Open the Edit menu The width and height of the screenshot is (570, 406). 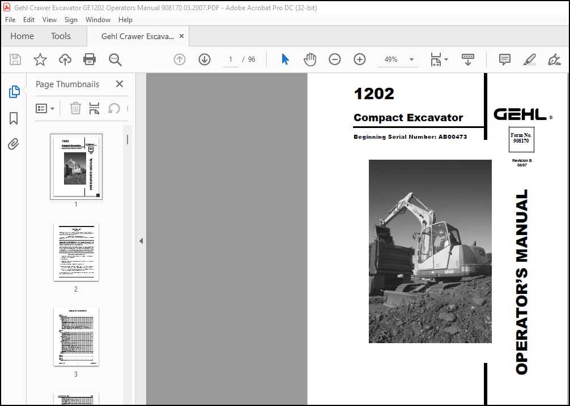(x=29, y=20)
